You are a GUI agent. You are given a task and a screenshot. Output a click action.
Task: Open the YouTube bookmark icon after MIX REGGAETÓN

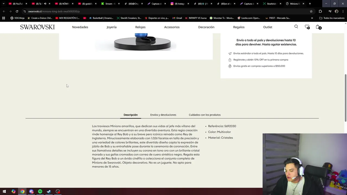click(x=85, y=18)
